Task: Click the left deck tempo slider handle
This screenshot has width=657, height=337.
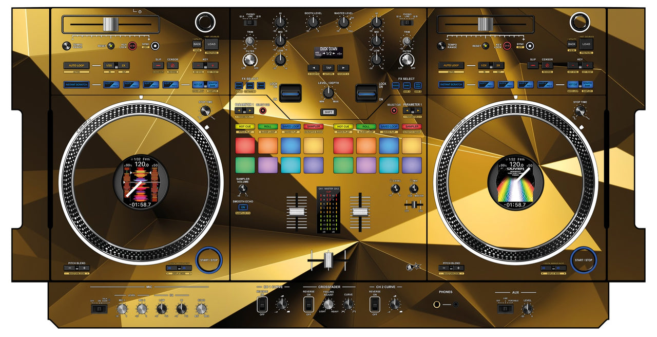Action: [x=110, y=24]
